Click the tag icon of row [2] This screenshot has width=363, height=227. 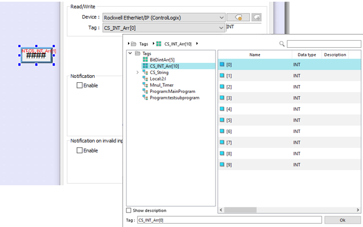(x=222, y=87)
